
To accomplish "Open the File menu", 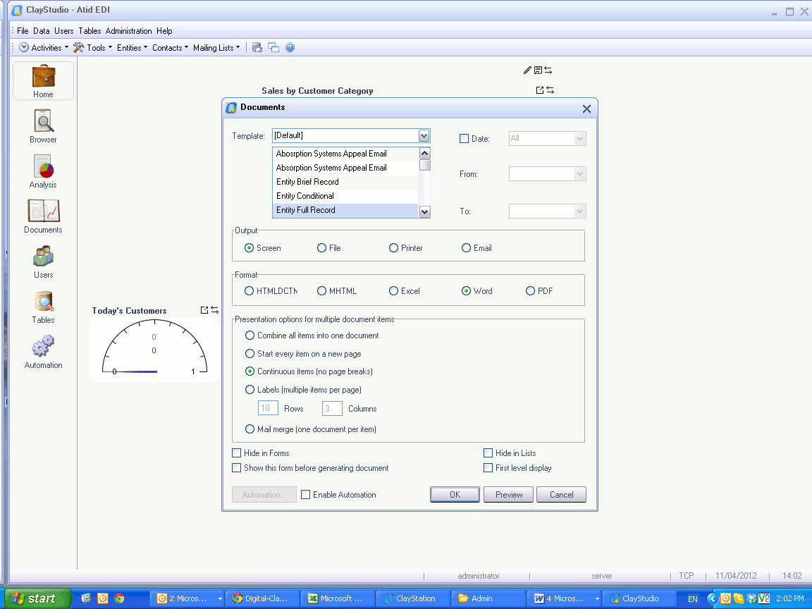I will [x=23, y=31].
